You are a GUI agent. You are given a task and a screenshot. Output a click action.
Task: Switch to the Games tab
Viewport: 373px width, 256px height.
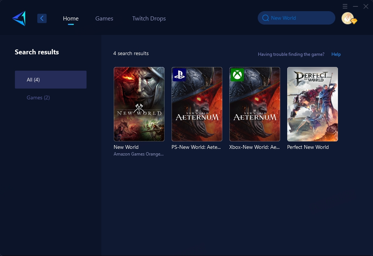(104, 19)
